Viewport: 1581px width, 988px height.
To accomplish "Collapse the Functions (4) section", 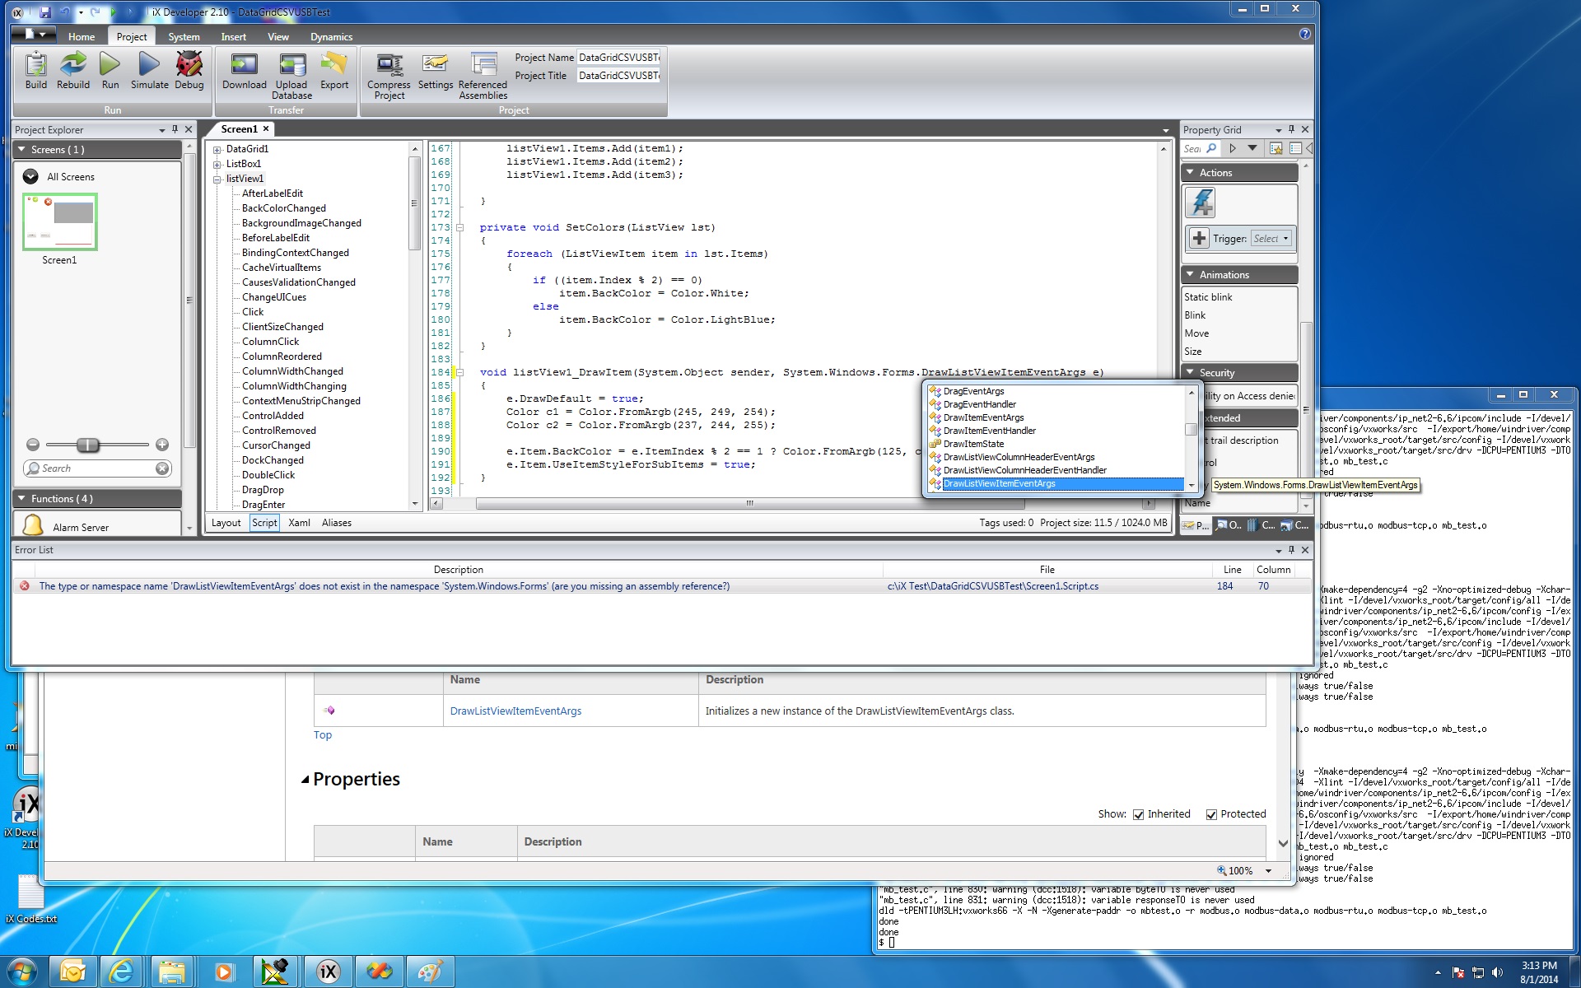I will (22, 498).
